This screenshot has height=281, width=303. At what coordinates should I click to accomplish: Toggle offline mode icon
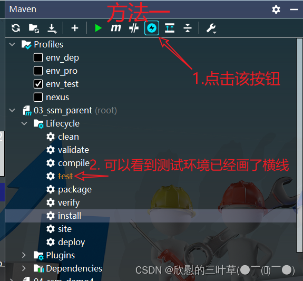pyautogui.click(x=134, y=28)
